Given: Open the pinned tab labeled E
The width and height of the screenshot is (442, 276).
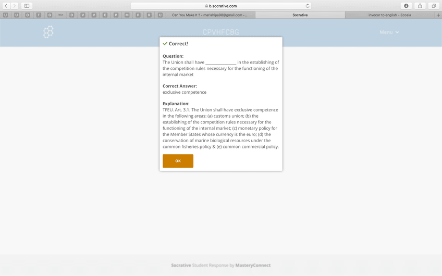Looking at the screenshot, I should [x=105, y=15].
